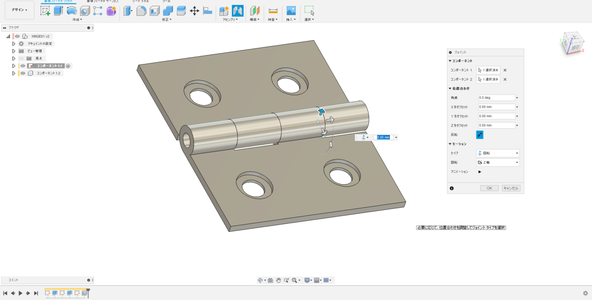
Task: Click the timeline Play button
Action: tap(20, 293)
